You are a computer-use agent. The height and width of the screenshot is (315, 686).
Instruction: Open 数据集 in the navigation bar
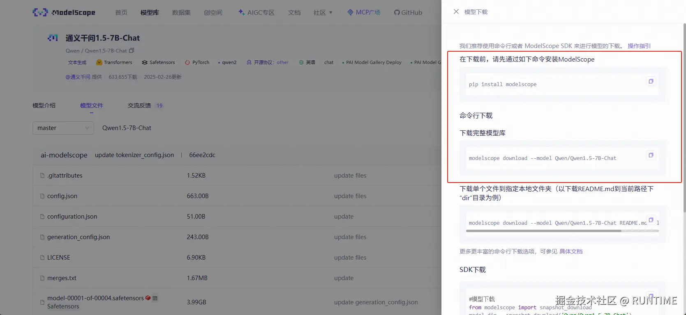pyautogui.click(x=181, y=13)
